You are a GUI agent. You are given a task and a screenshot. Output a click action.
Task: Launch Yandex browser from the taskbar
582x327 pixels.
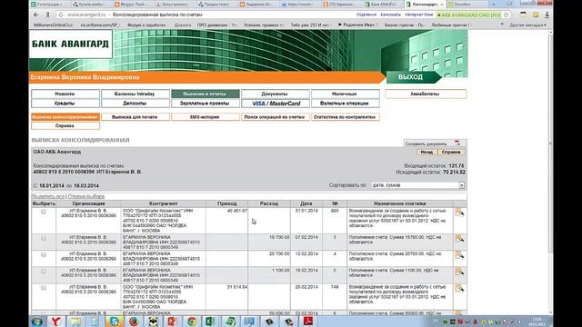click(56, 322)
